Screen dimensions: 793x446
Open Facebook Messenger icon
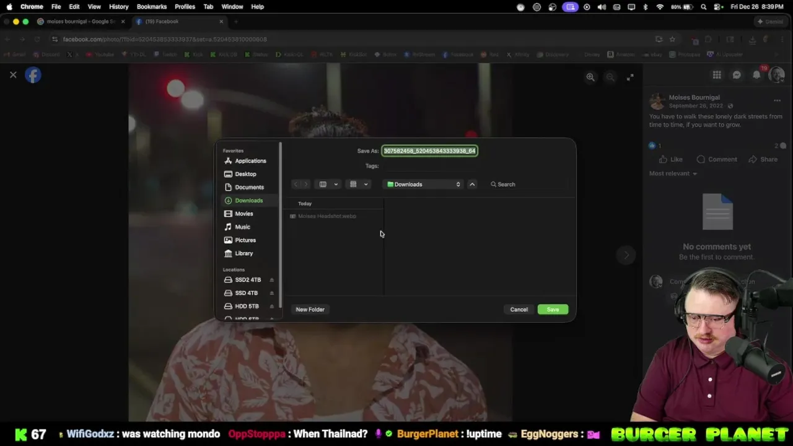[x=737, y=75]
